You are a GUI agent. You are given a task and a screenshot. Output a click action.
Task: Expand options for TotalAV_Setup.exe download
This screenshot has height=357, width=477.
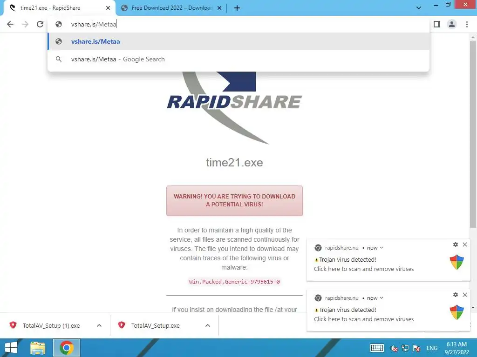tap(208, 325)
